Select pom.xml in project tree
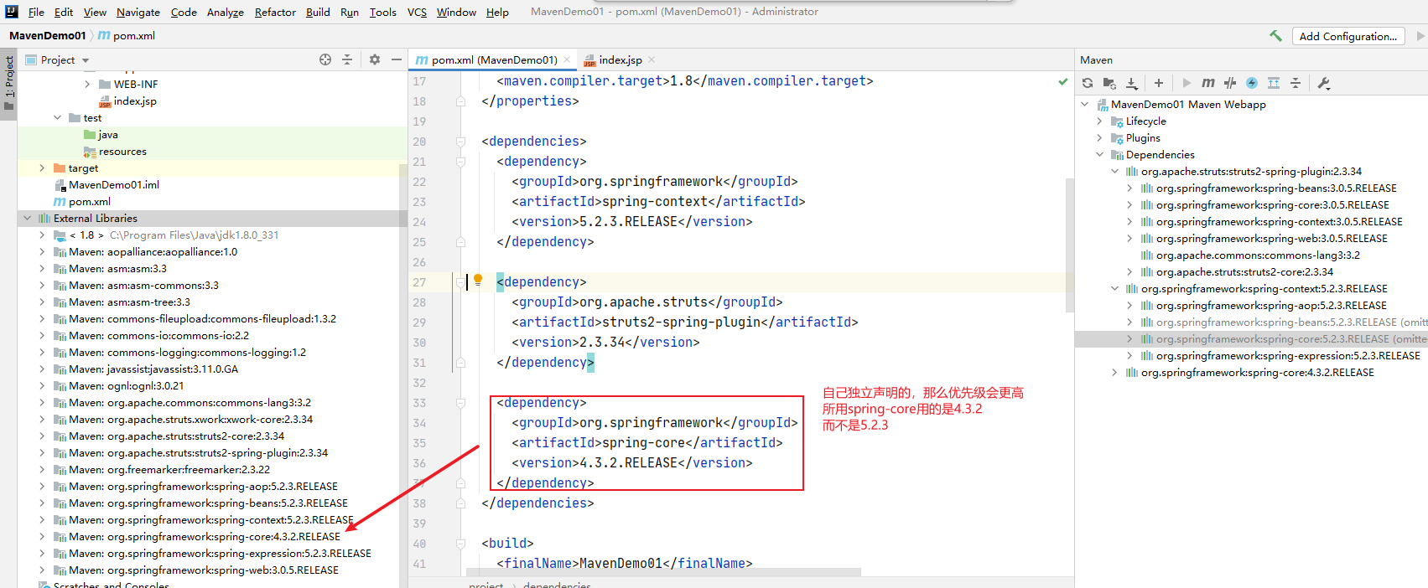1428x588 pixels. 90,201
